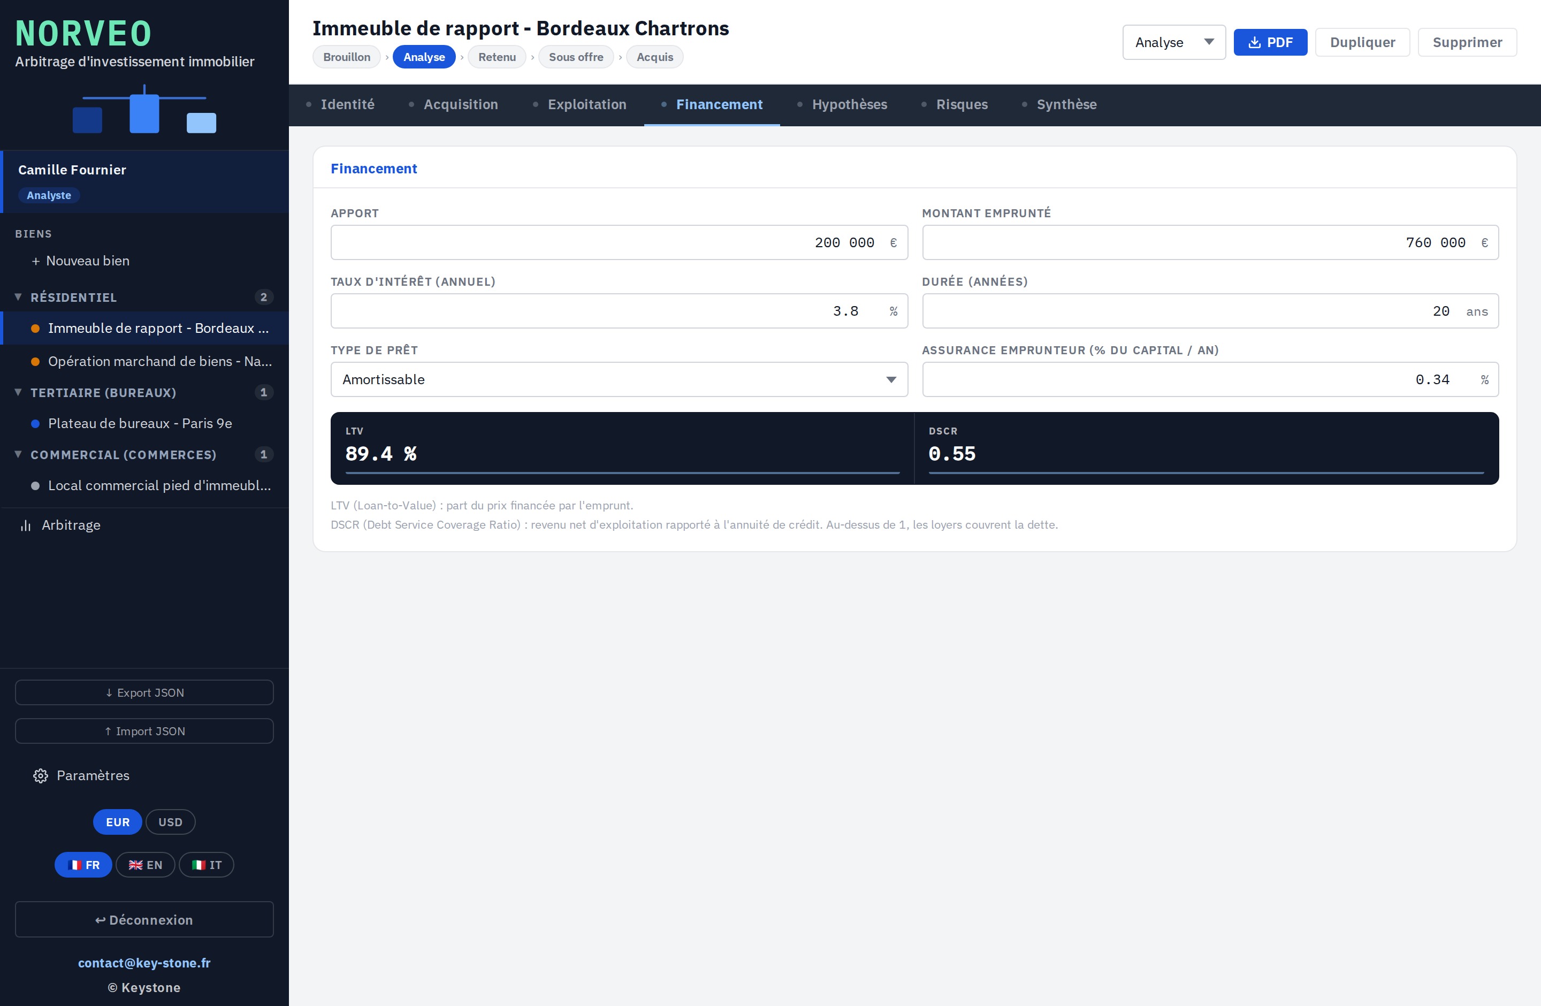Open Plateau de bureaux - Paris 9e
The width and height of the screenshot is (1541, 1006).
click(x=145, y=423)
